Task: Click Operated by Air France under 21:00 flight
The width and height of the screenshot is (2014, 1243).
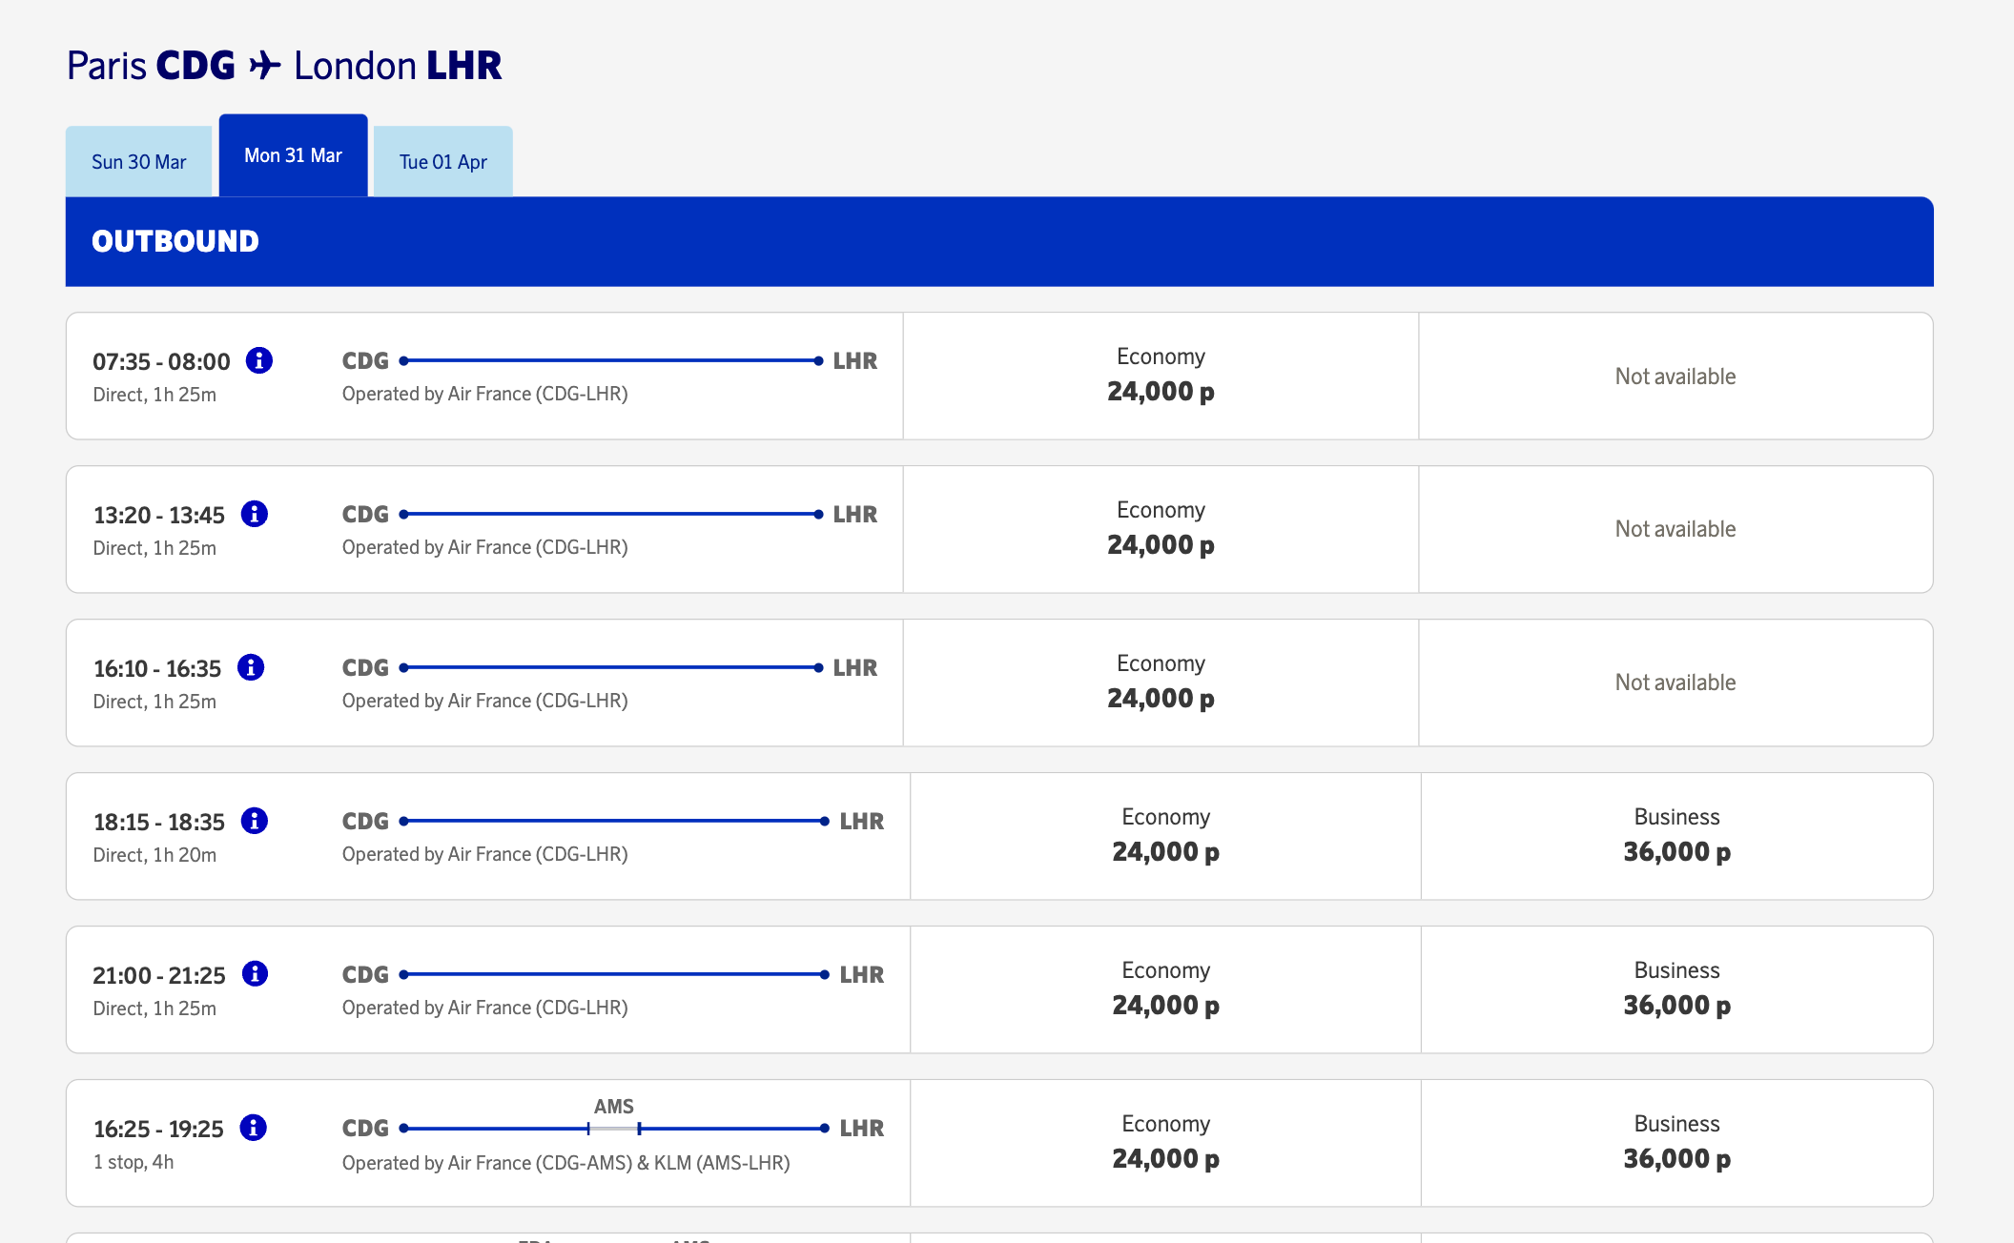Action: tap(485, 1008)
